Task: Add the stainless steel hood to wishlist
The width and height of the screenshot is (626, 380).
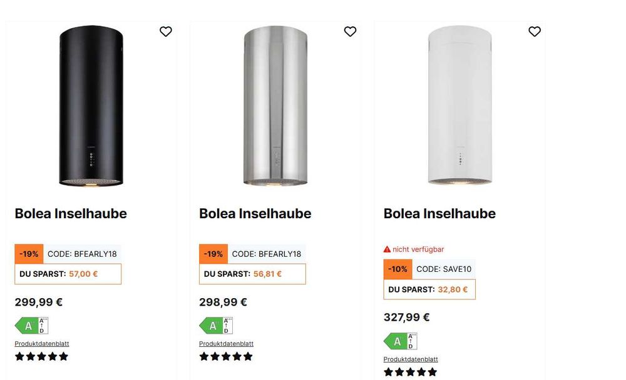Action: [x=350, y=31]
